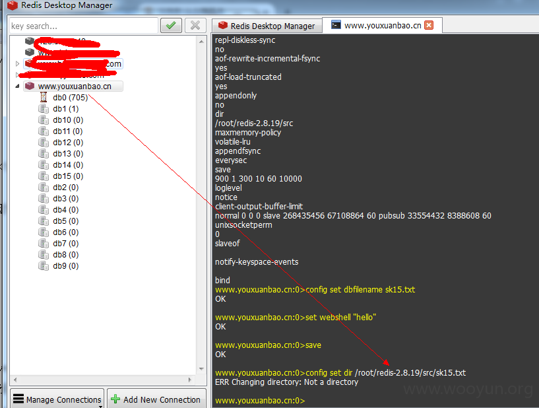Click the database icon beside db2
539x408 pixels.
pos(44,187)
